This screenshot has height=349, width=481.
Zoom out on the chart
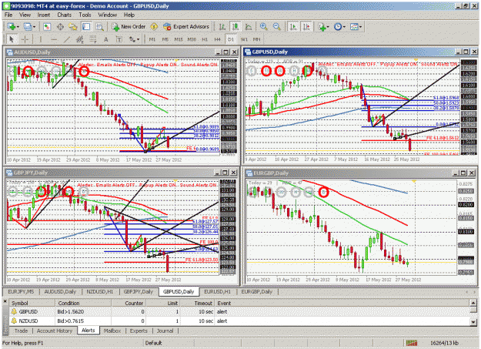tap(277, 27)
